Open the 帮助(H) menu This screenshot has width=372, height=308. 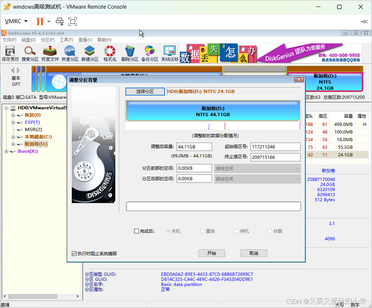coord(104,40)
